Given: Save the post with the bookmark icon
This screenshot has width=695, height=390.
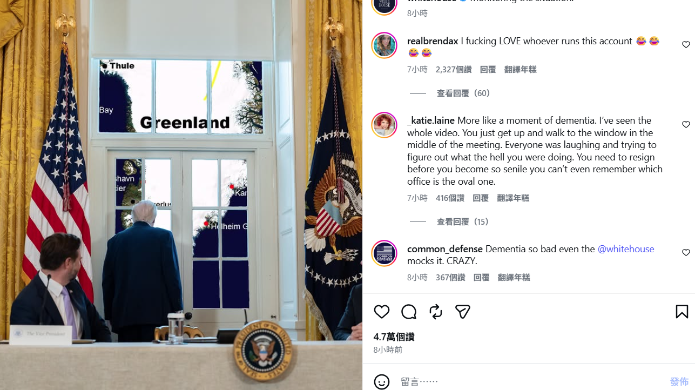Looking at the screenshot, I should point(681,312).
